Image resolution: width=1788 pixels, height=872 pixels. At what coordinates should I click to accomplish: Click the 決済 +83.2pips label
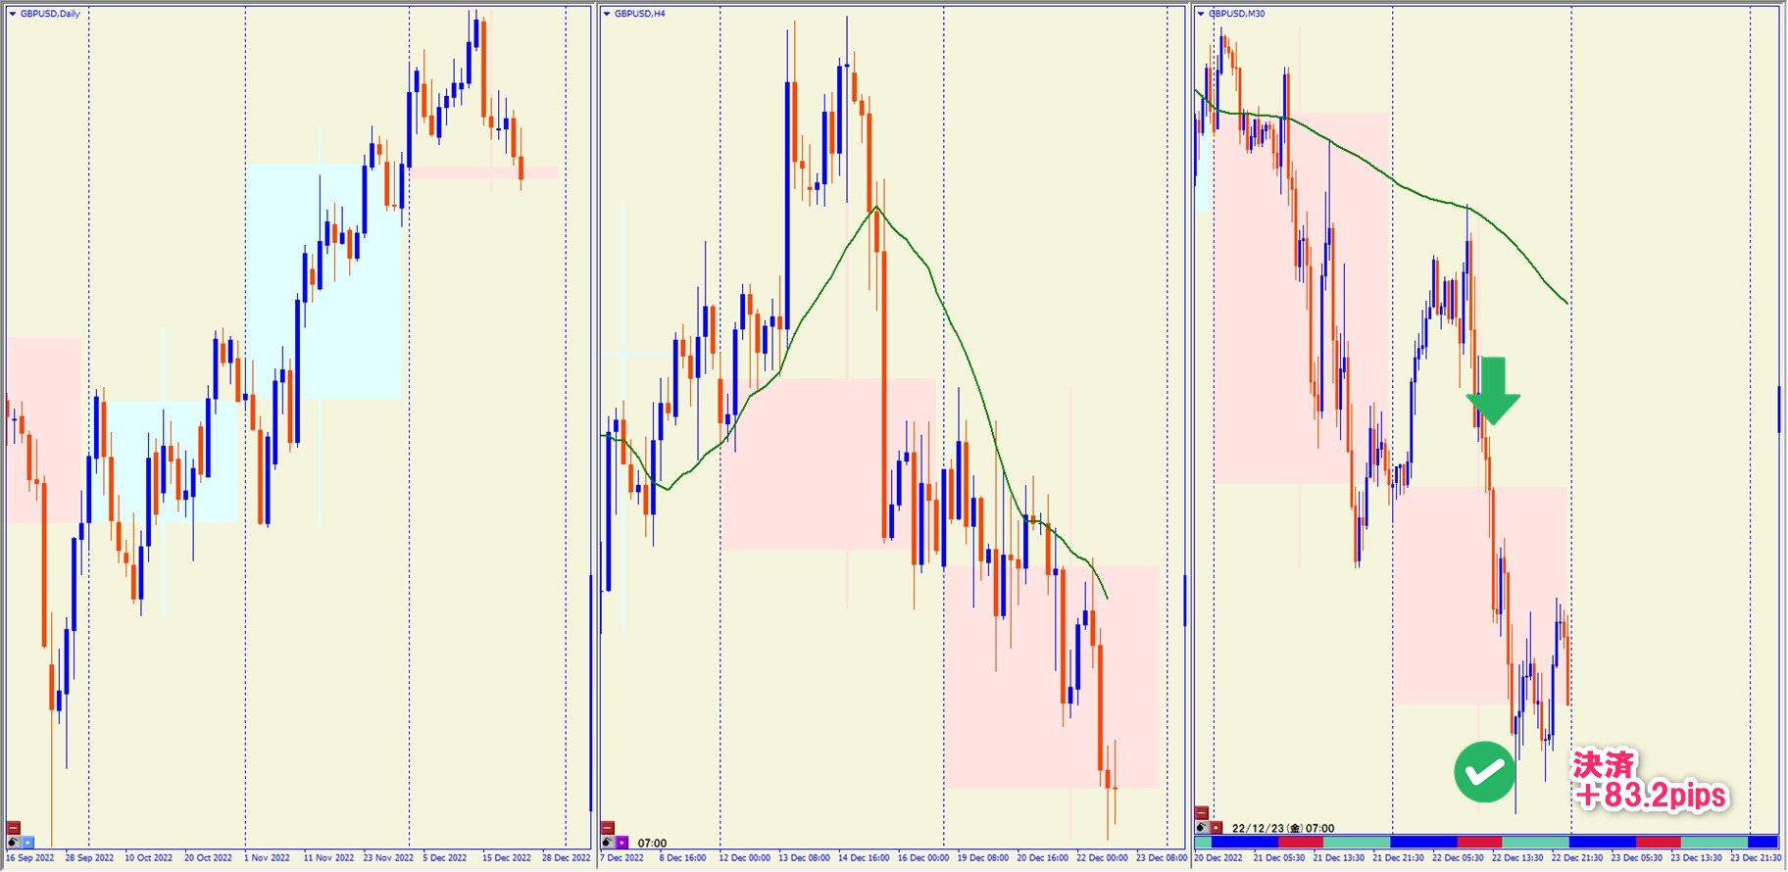pyautogui.click(x=1650, y=781)
